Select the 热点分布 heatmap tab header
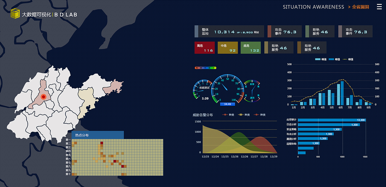This screenshot has width=386, height=187. (98, 135)
